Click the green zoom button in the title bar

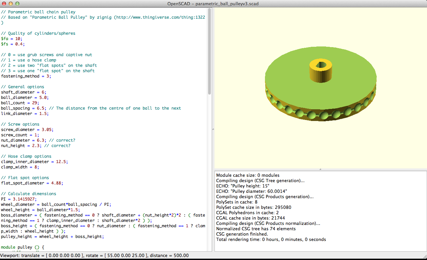click(x=17, y=4)
